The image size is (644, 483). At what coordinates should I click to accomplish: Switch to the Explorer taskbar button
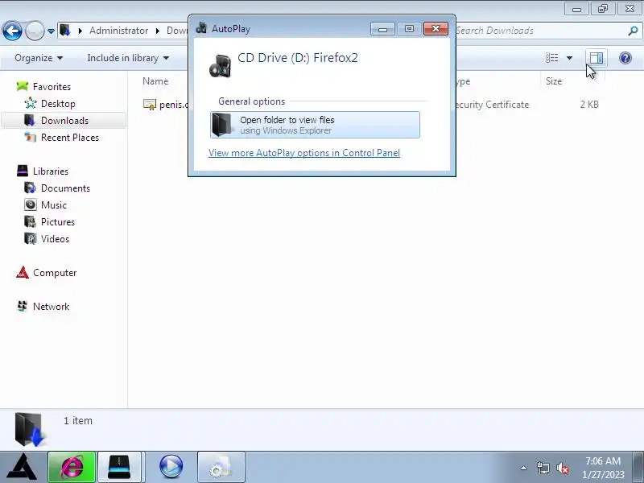(x=119, y=467)
